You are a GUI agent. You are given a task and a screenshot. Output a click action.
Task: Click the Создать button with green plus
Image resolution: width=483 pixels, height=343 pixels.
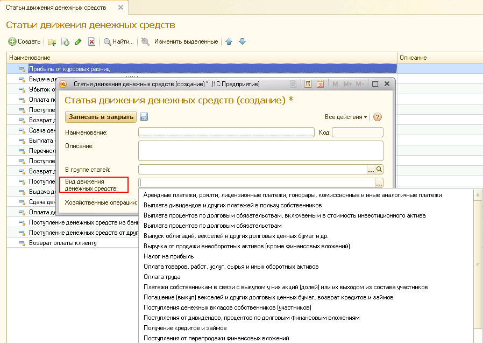[x=24, y=41]
